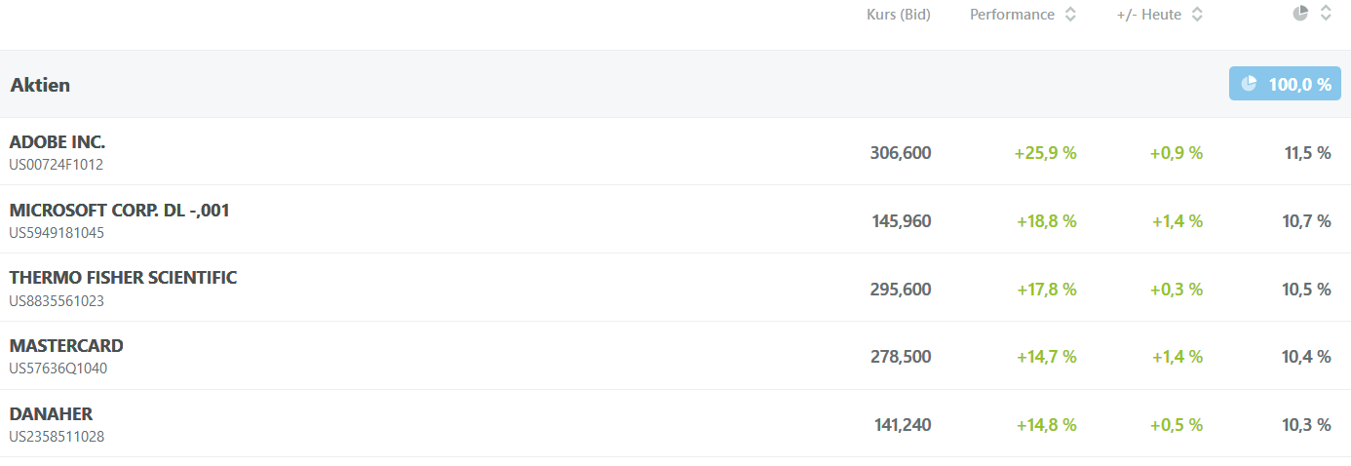Click Thermo Fisher's +17,8 % performance
Image resolution: width=1351 pixels, height=466 pixels.
(1045, 290)
